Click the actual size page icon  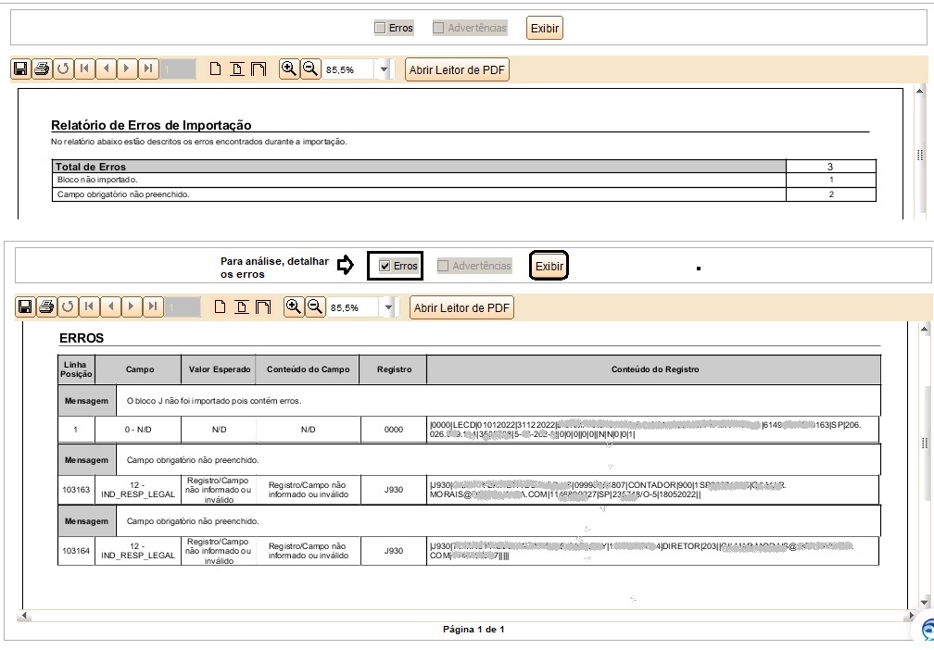tap(217, 69)
